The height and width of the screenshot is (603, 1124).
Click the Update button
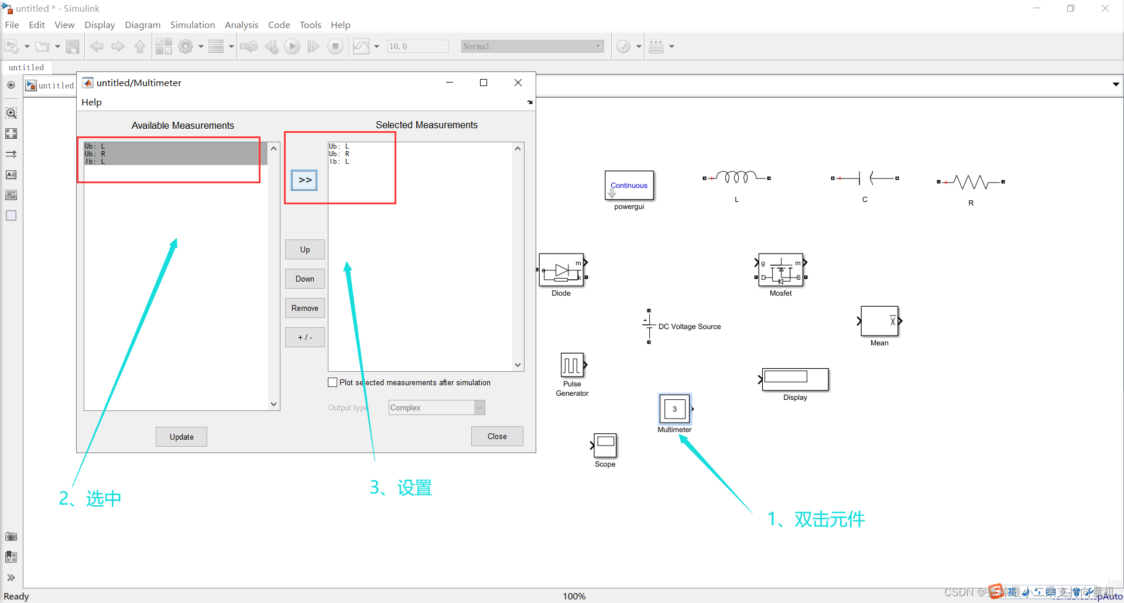181,437
